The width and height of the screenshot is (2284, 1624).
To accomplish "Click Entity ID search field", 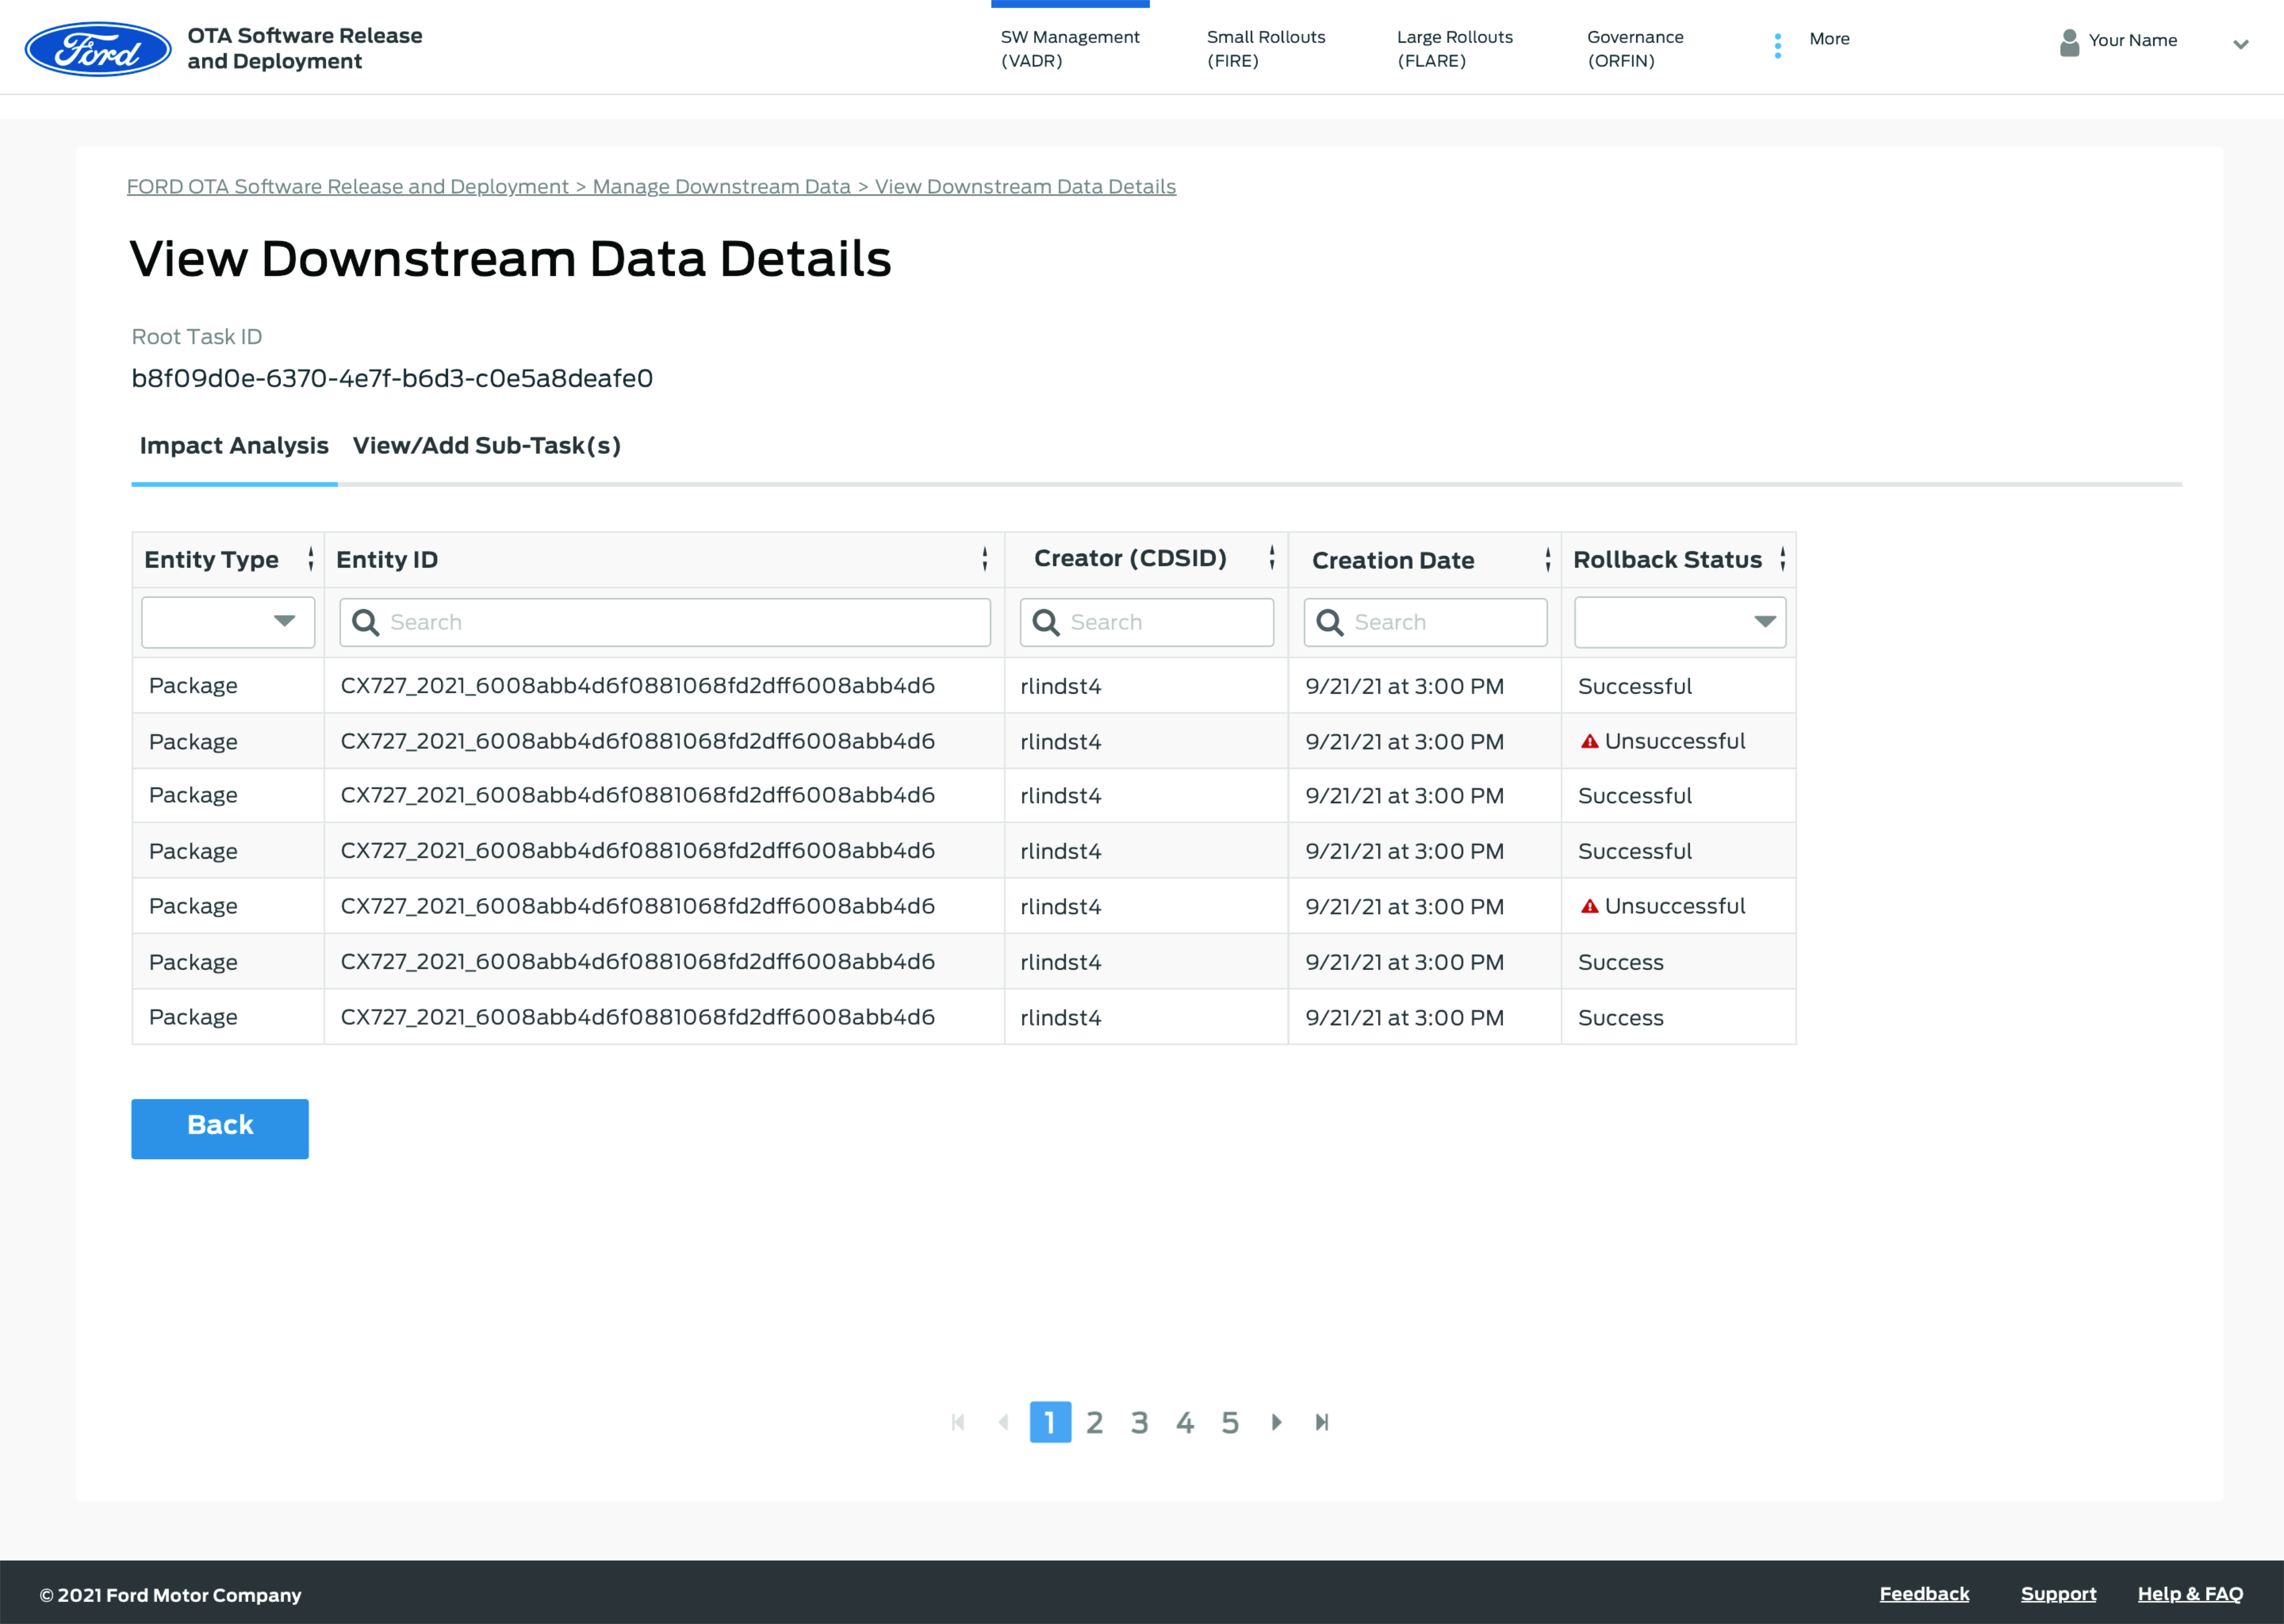I will coord(665,622).
